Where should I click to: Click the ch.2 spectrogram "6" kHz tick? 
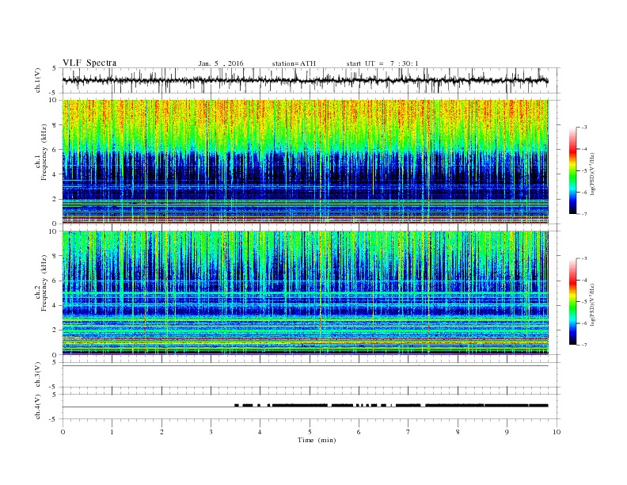pos(55,281)
